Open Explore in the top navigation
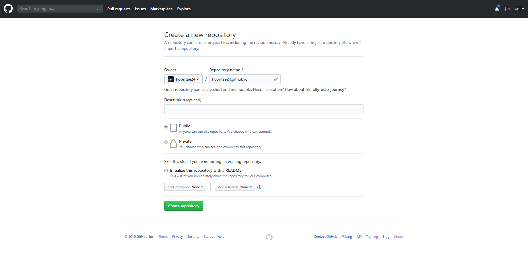528x260 pixels. click(184, 9)
